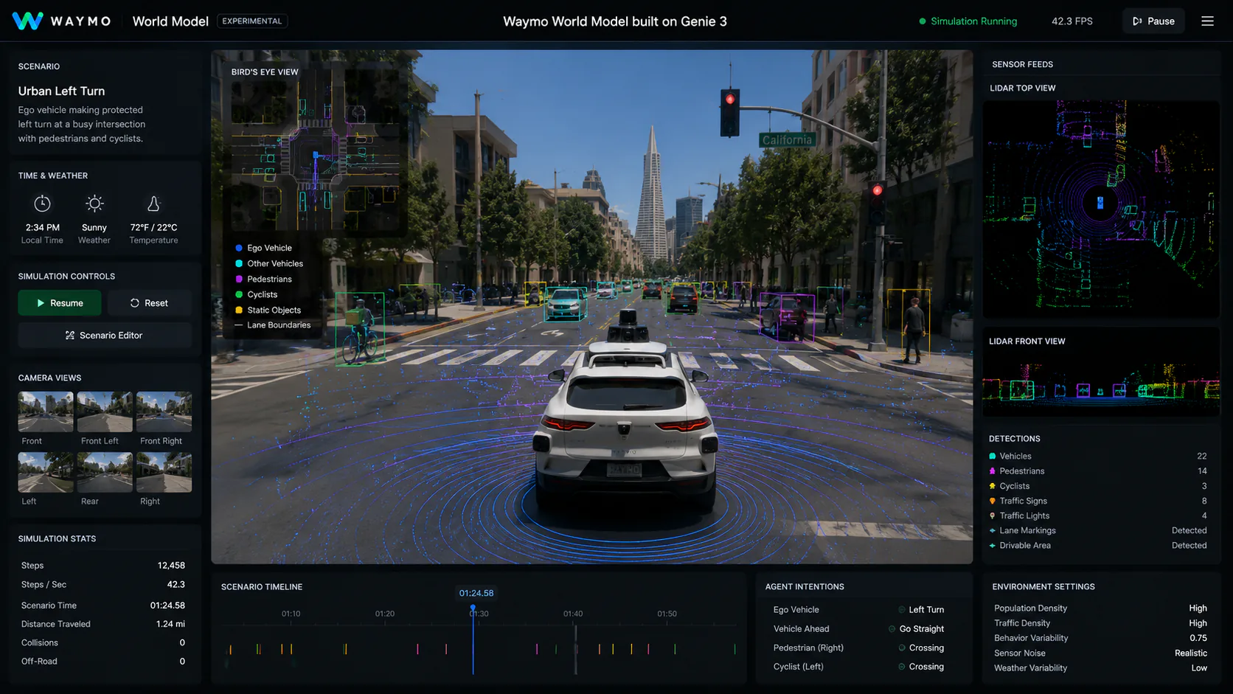Click the Sensor Noise Realistic value
The image size is (1233, 694).
click(x=1191, y=653)
